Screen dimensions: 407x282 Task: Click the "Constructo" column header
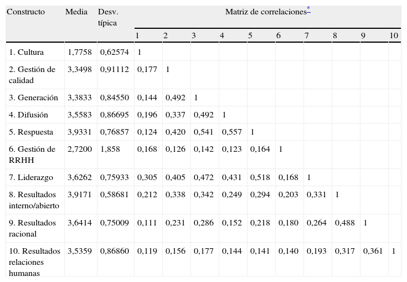[x=25, y=12]
